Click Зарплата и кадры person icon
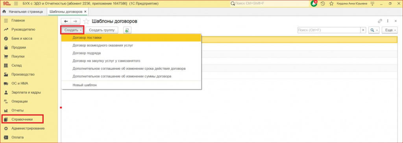This screenshot has width=403, height=143. coord(6,92)
